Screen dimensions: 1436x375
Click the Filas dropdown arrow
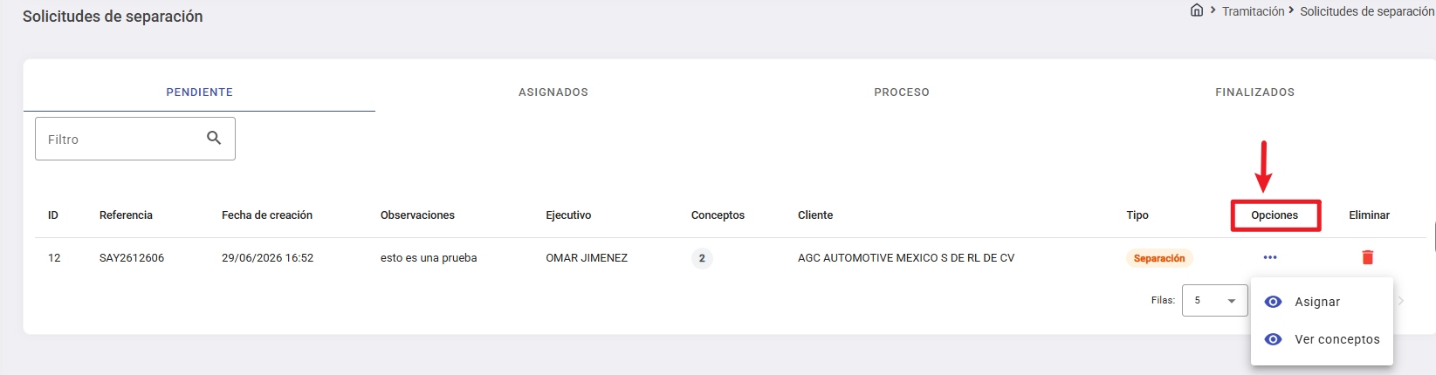click(1232, 301)
